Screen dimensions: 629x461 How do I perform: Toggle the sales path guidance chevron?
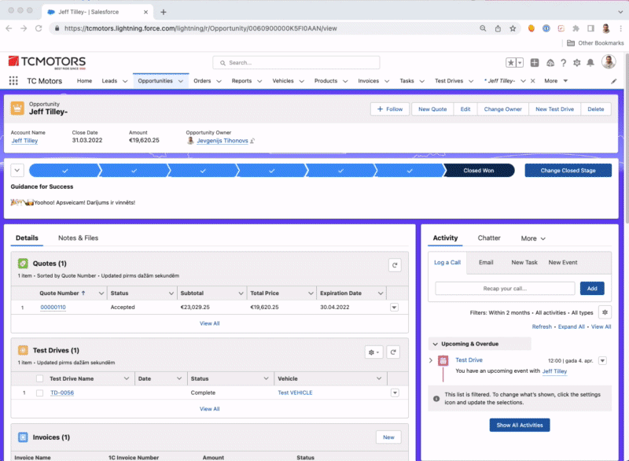17,170
